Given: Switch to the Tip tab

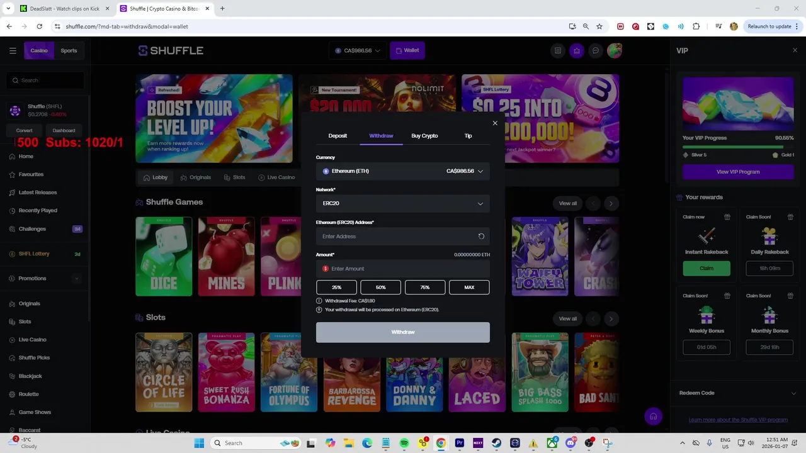Looking at the screenshot, I should click(468, 136).
